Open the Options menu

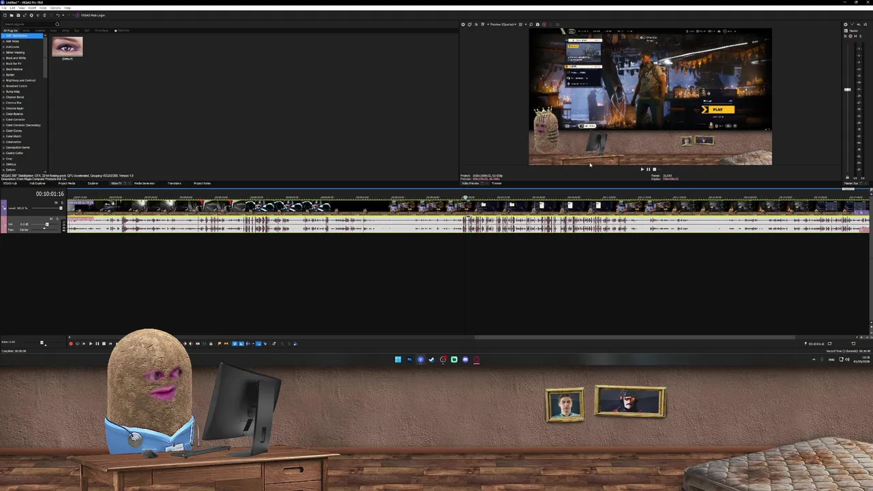pyautogui.click(x=55, y=8)
